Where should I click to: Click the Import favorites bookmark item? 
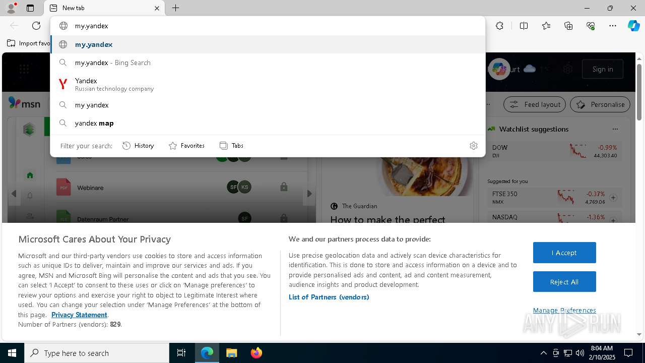(28, 43)
